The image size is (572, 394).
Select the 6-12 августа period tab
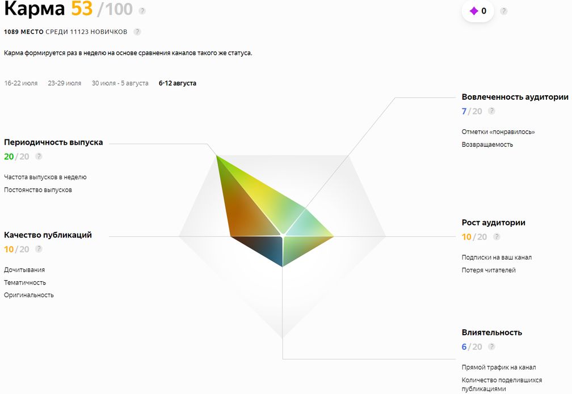pyautogui.click(x=178, y=83)
